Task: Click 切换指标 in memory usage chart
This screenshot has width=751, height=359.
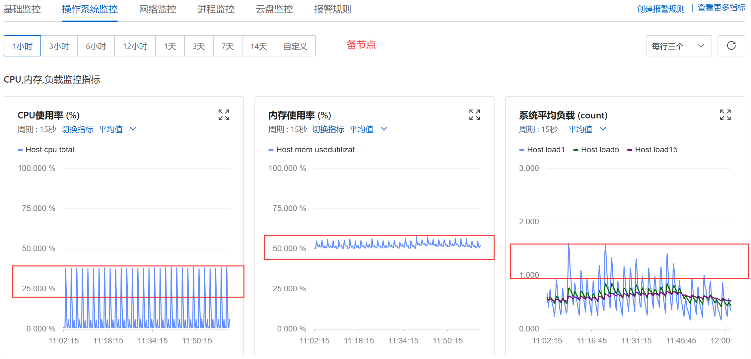Action: click(328, 129)
